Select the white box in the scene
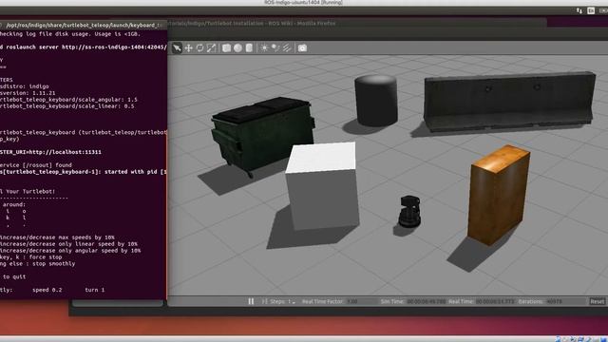This screenshot has height=342, width=608. (322, 186)
